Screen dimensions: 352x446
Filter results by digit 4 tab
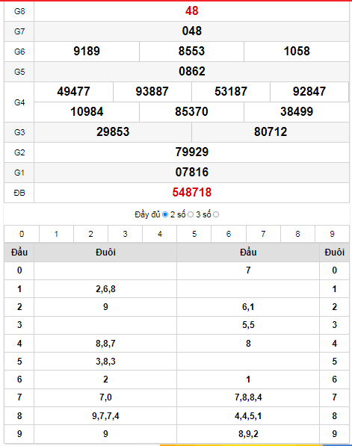[160, 234]
